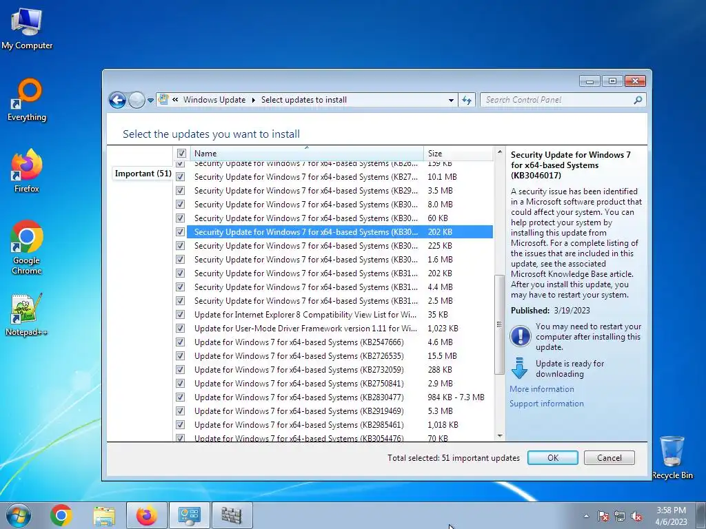Click the restart warning exclamation icon
The height and width of the screenshot is (529, 706).
click(520, 336)
